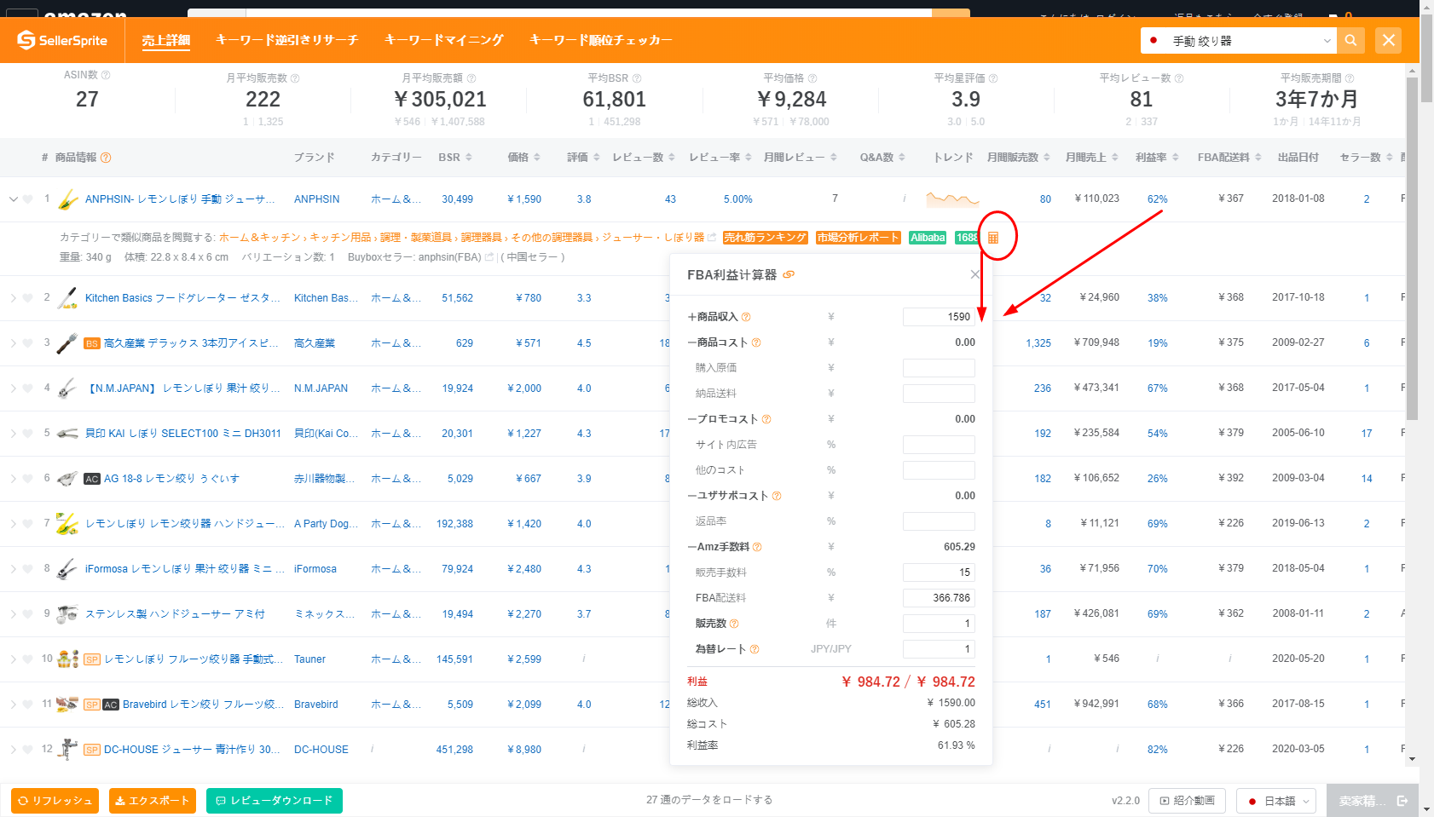The height and width of the screenshot is (817, 1434).
Task: Click the link icon beside FBA利益计算器 title
Action: pos(789,274)
